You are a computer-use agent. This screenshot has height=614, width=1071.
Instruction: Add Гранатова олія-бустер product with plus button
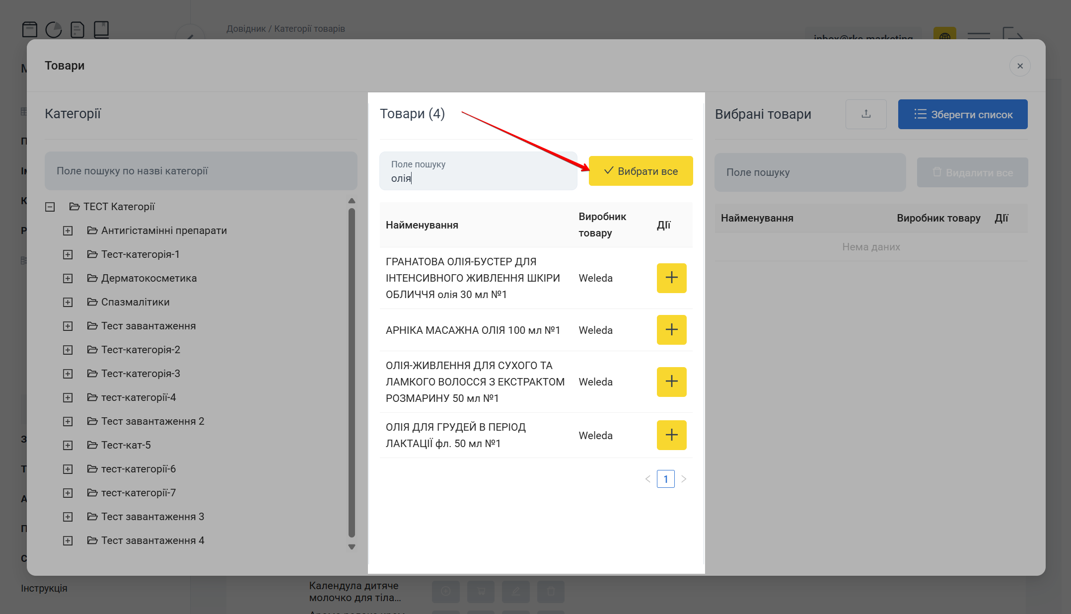[671, 278]
